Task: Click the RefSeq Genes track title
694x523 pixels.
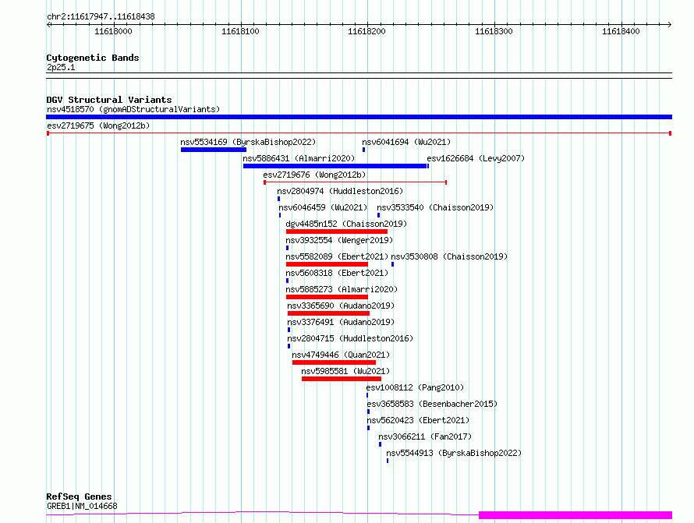Action: 79,496
